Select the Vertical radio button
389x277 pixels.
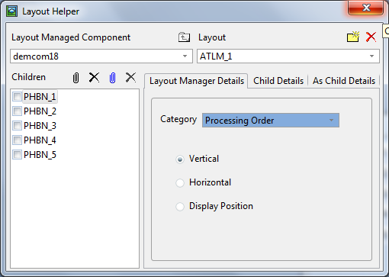[x=180, y=159]
